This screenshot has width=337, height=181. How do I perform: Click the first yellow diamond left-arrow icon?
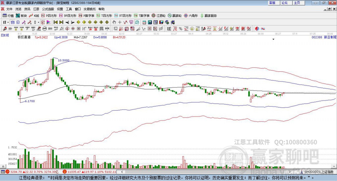(78, 22)
